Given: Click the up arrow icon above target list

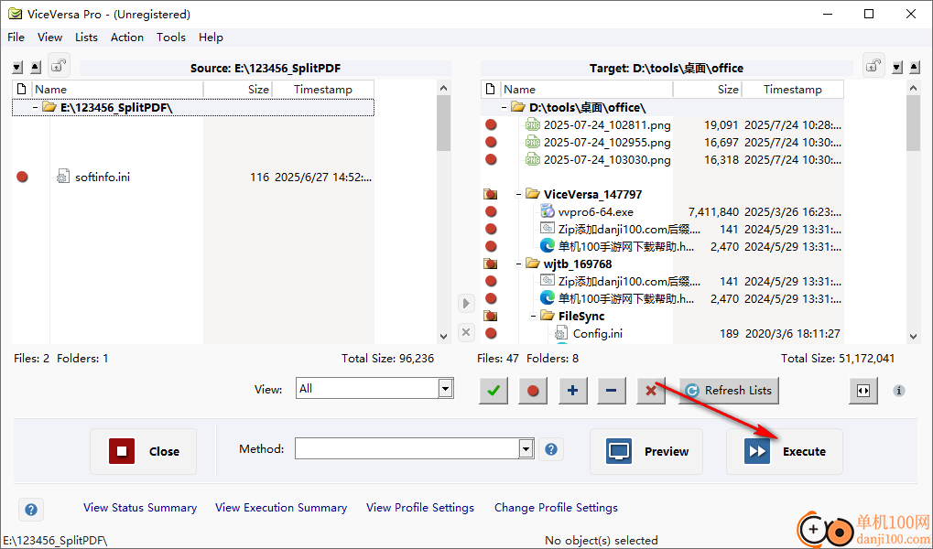Looking at the screenshot, I should click(x=916, y=67).
